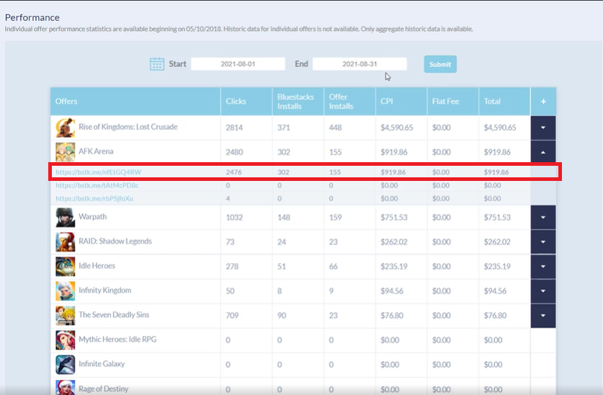Image resolution: width=603 pixels, height=395 pixels.
Task: Click the Offer Installs column header
Action: pyautogui.click(x=349, y=102)
